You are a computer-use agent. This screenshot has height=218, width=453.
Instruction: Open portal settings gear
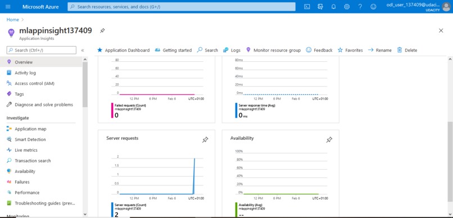tap(347, 7)
